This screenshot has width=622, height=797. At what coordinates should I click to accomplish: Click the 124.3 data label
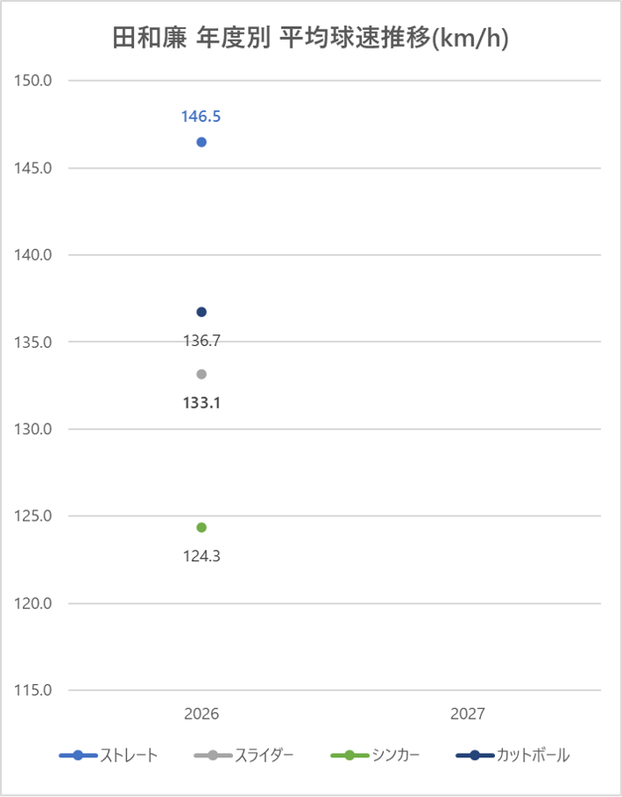200,557
